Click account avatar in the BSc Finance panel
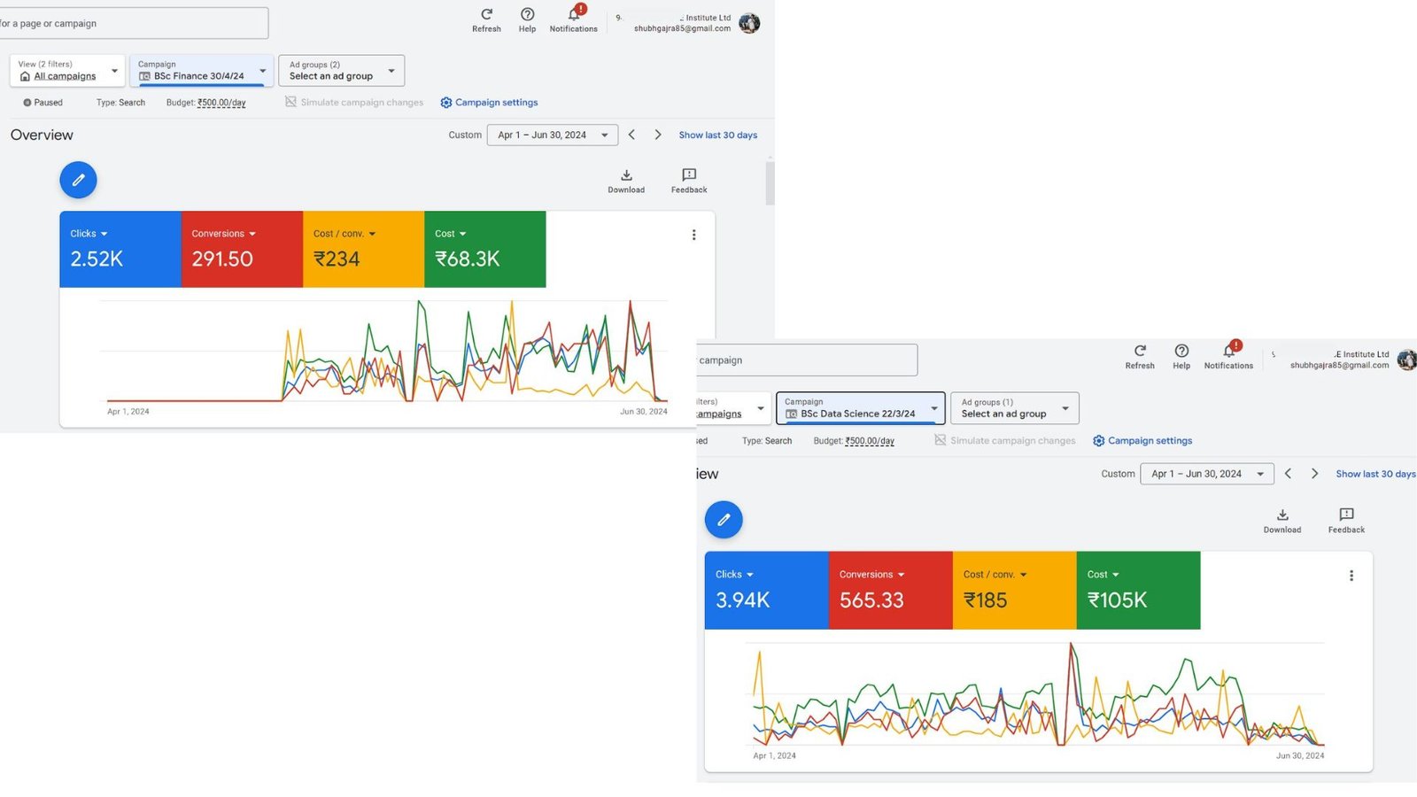This screenshot has width=1417, height=797. pyautogui.click(x=749, y=23)
